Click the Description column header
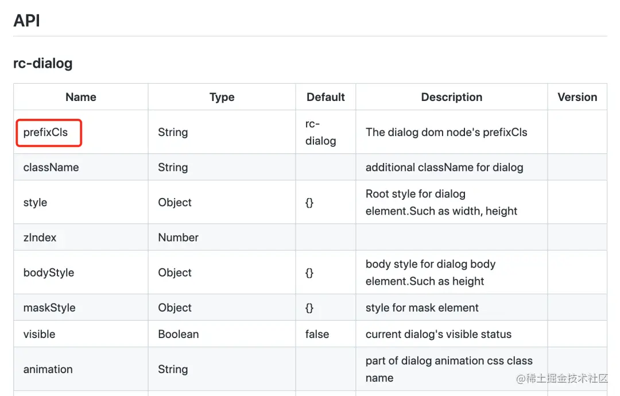Image resolution: width=620 pixels, height=396 pixels. pos(452,97)
